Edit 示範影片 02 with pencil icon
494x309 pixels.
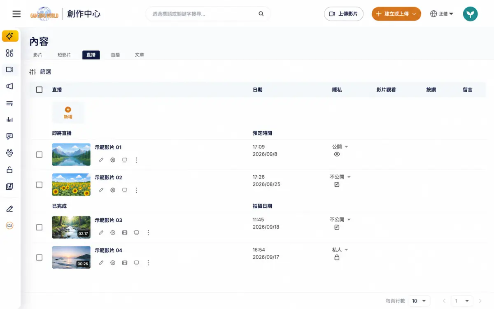point(101,190)
